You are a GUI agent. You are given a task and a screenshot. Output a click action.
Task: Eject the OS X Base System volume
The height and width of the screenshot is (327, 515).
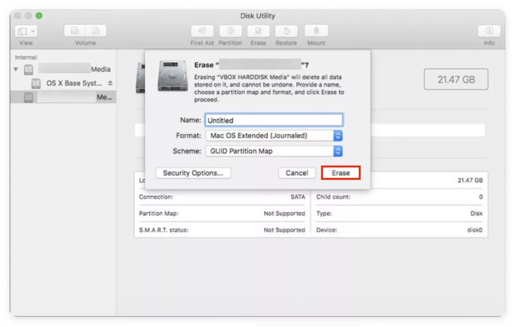(x=109, y=83)
